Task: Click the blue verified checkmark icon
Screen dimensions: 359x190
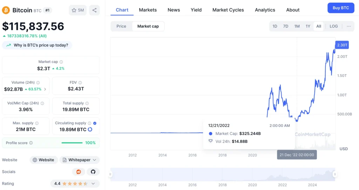Action: pyautogui.click(x=95, y=123)
